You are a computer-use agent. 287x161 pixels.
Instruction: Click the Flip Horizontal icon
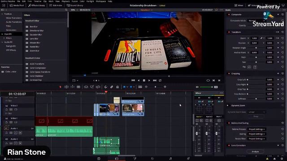pyautogui.click(x=249, y=67)
